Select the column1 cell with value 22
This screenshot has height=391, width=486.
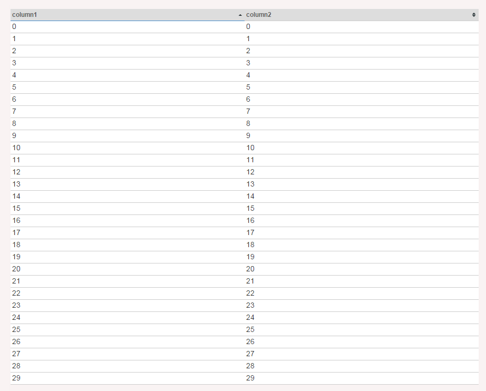[127, 294]
